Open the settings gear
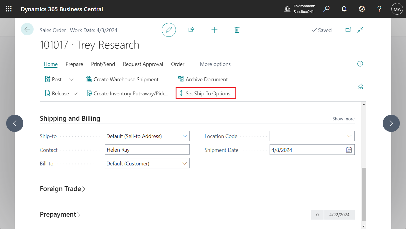This screenshot has height=229, width=406. tap(362, 9)
